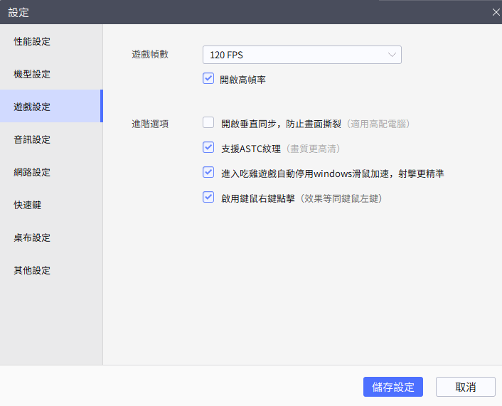Show the 快速鍵 settings page
This screenshot has height=406, width=502.
coord(28,205)
